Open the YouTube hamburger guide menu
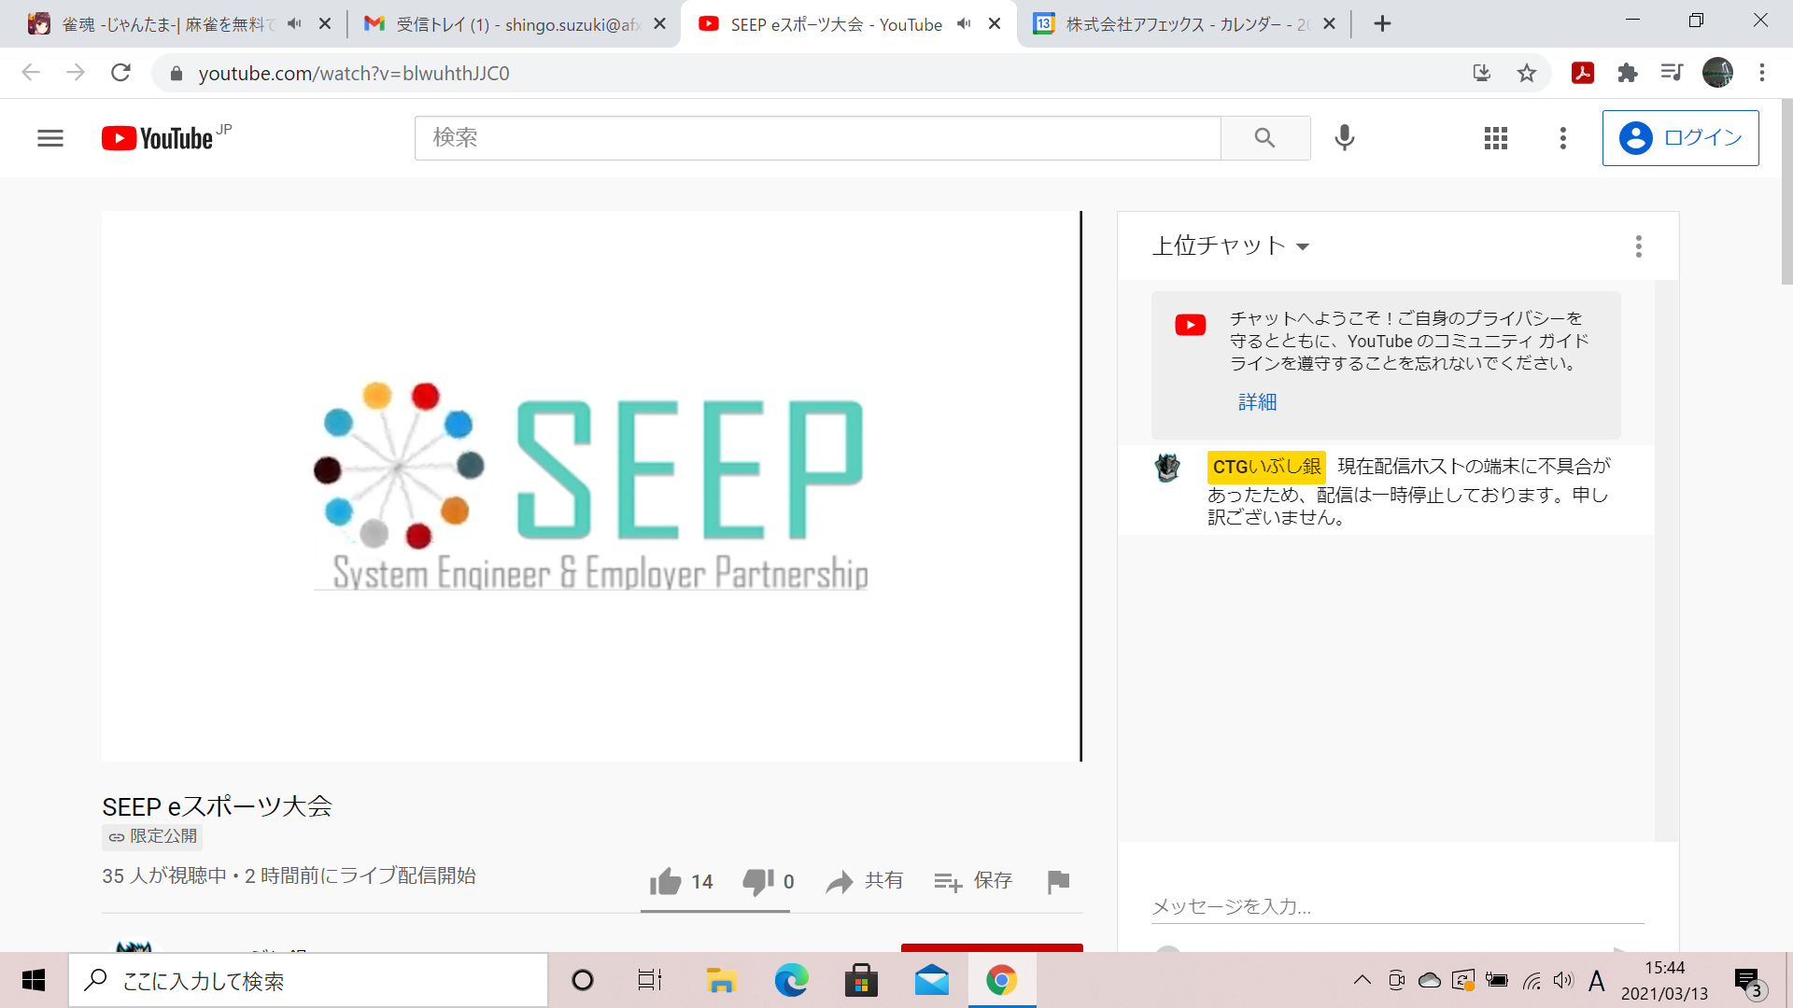The image size is (1793, 1008). click(x=50, y=138)
